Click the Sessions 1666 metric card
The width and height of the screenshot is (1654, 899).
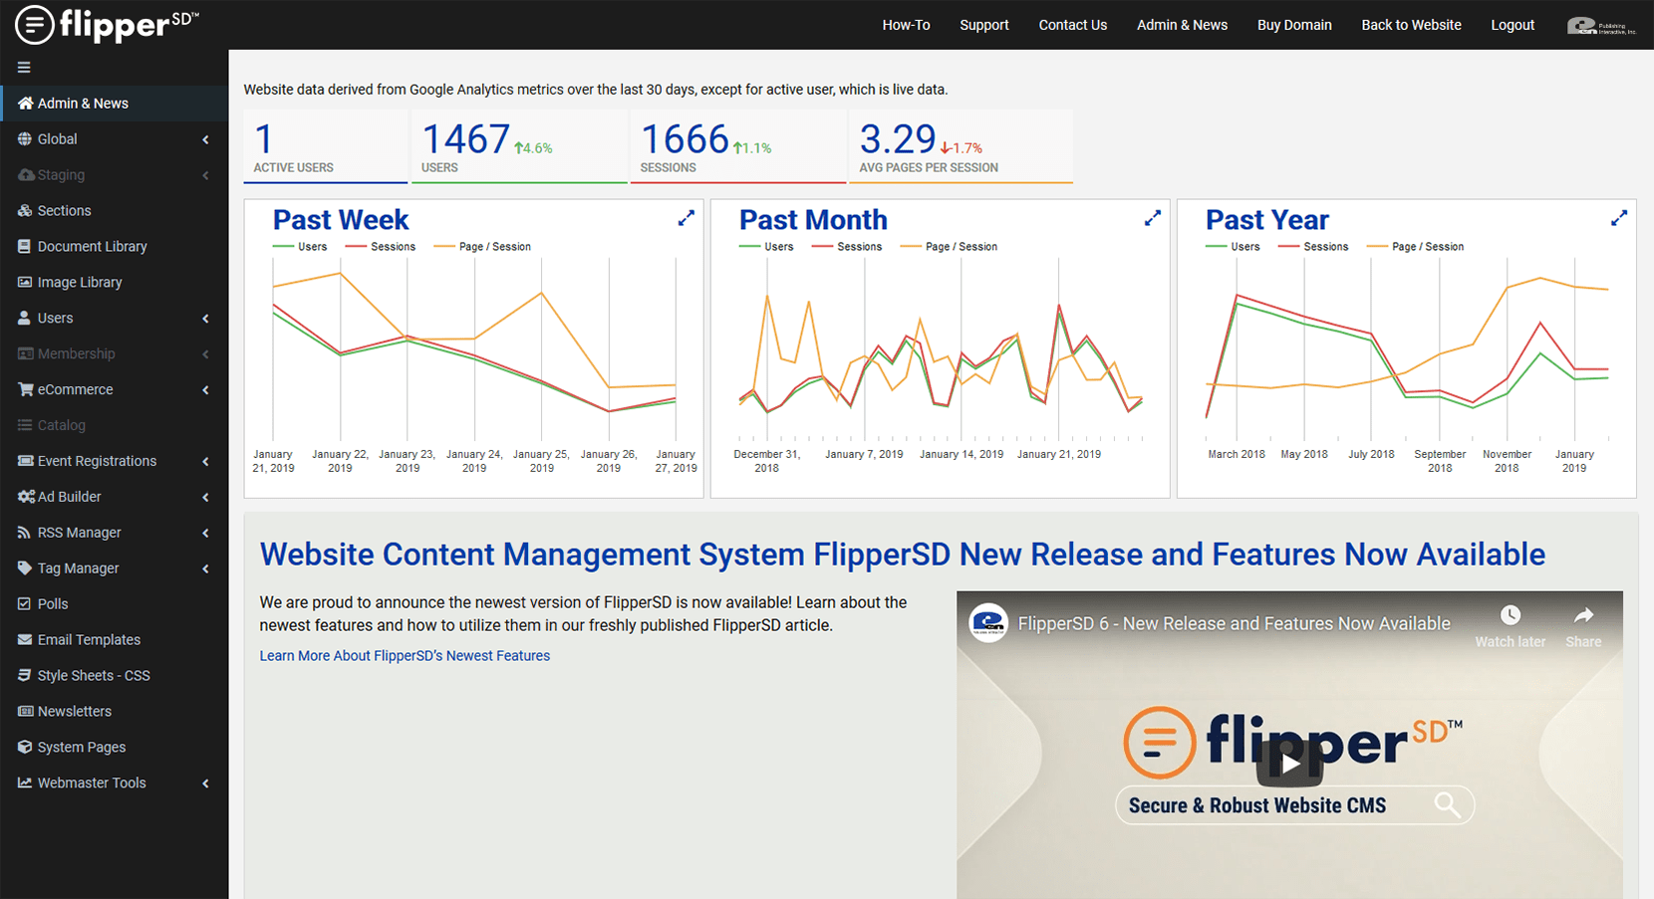coord(737,146)
